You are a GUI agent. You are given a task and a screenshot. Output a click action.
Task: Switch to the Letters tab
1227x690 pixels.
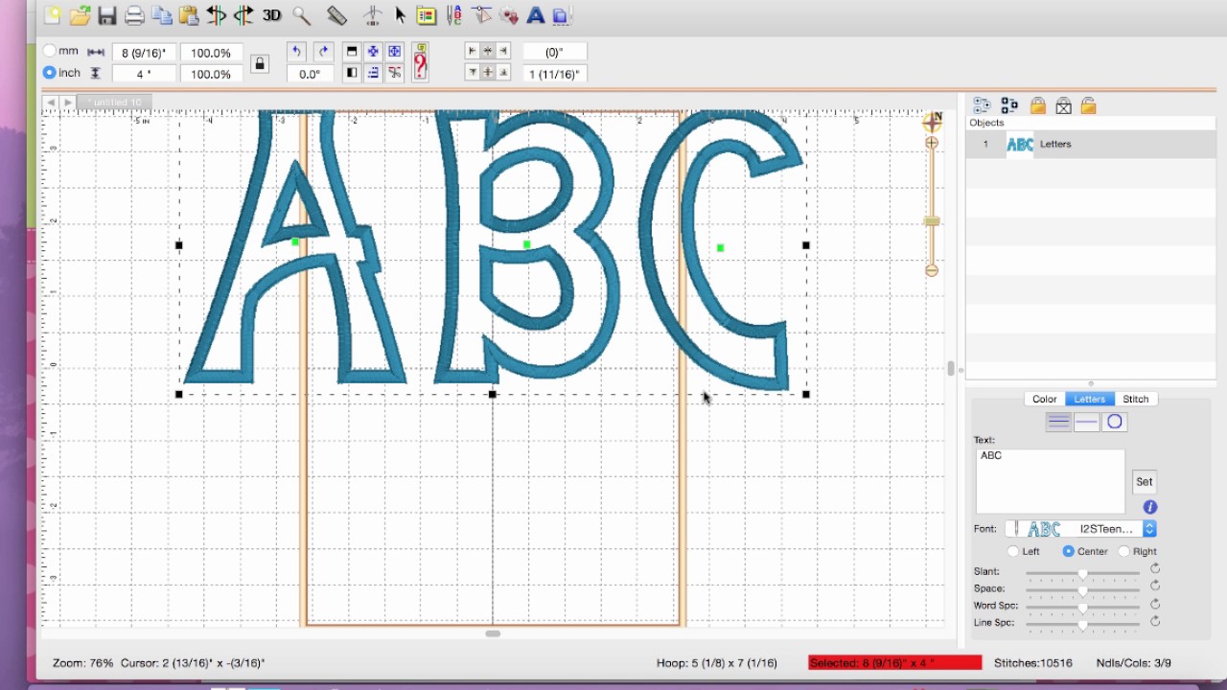coord(1090,399)
